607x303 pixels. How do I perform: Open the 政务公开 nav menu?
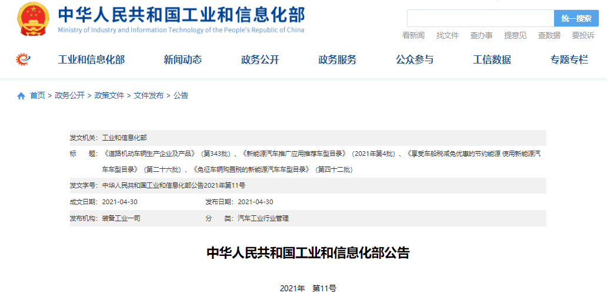tap(260, 59)
